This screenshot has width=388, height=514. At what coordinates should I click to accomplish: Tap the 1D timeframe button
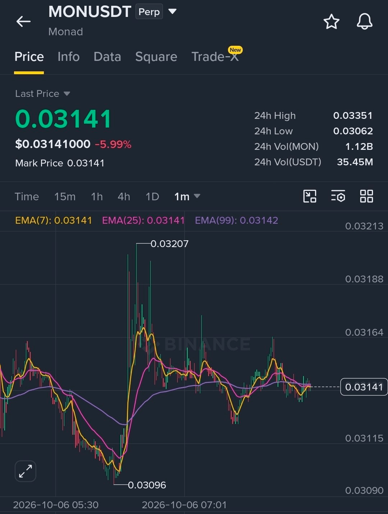point(152,197)
